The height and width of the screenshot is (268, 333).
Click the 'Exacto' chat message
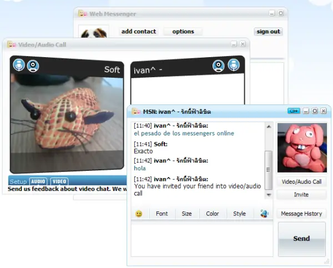(x=143, y=151)
